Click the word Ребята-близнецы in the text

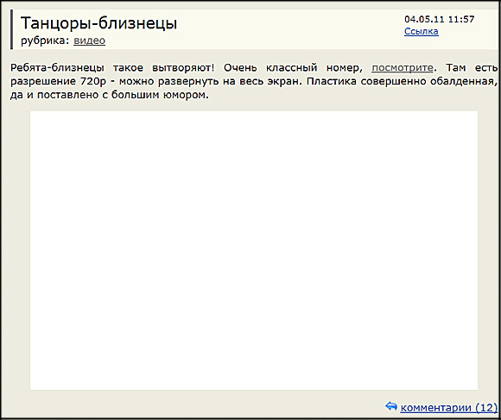coord(57,67)
